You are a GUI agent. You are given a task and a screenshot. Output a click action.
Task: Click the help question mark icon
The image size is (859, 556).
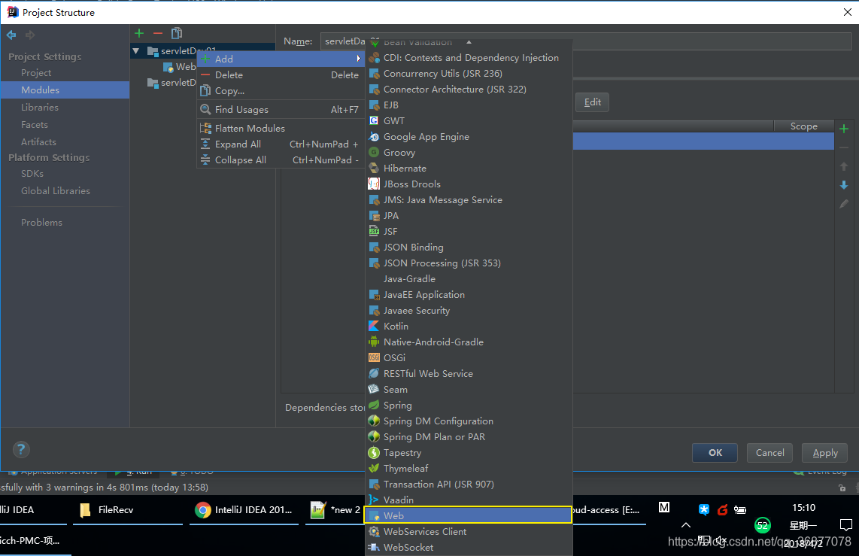click(21, 450)
